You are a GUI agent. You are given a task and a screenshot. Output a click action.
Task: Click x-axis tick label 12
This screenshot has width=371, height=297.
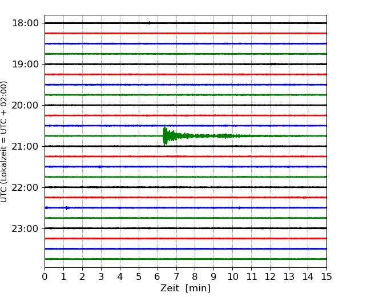pos(270,276)
